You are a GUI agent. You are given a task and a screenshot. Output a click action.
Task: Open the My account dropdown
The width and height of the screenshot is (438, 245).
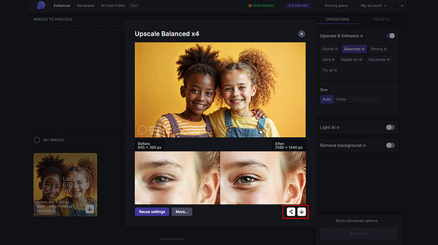click(x=374, y=5)
